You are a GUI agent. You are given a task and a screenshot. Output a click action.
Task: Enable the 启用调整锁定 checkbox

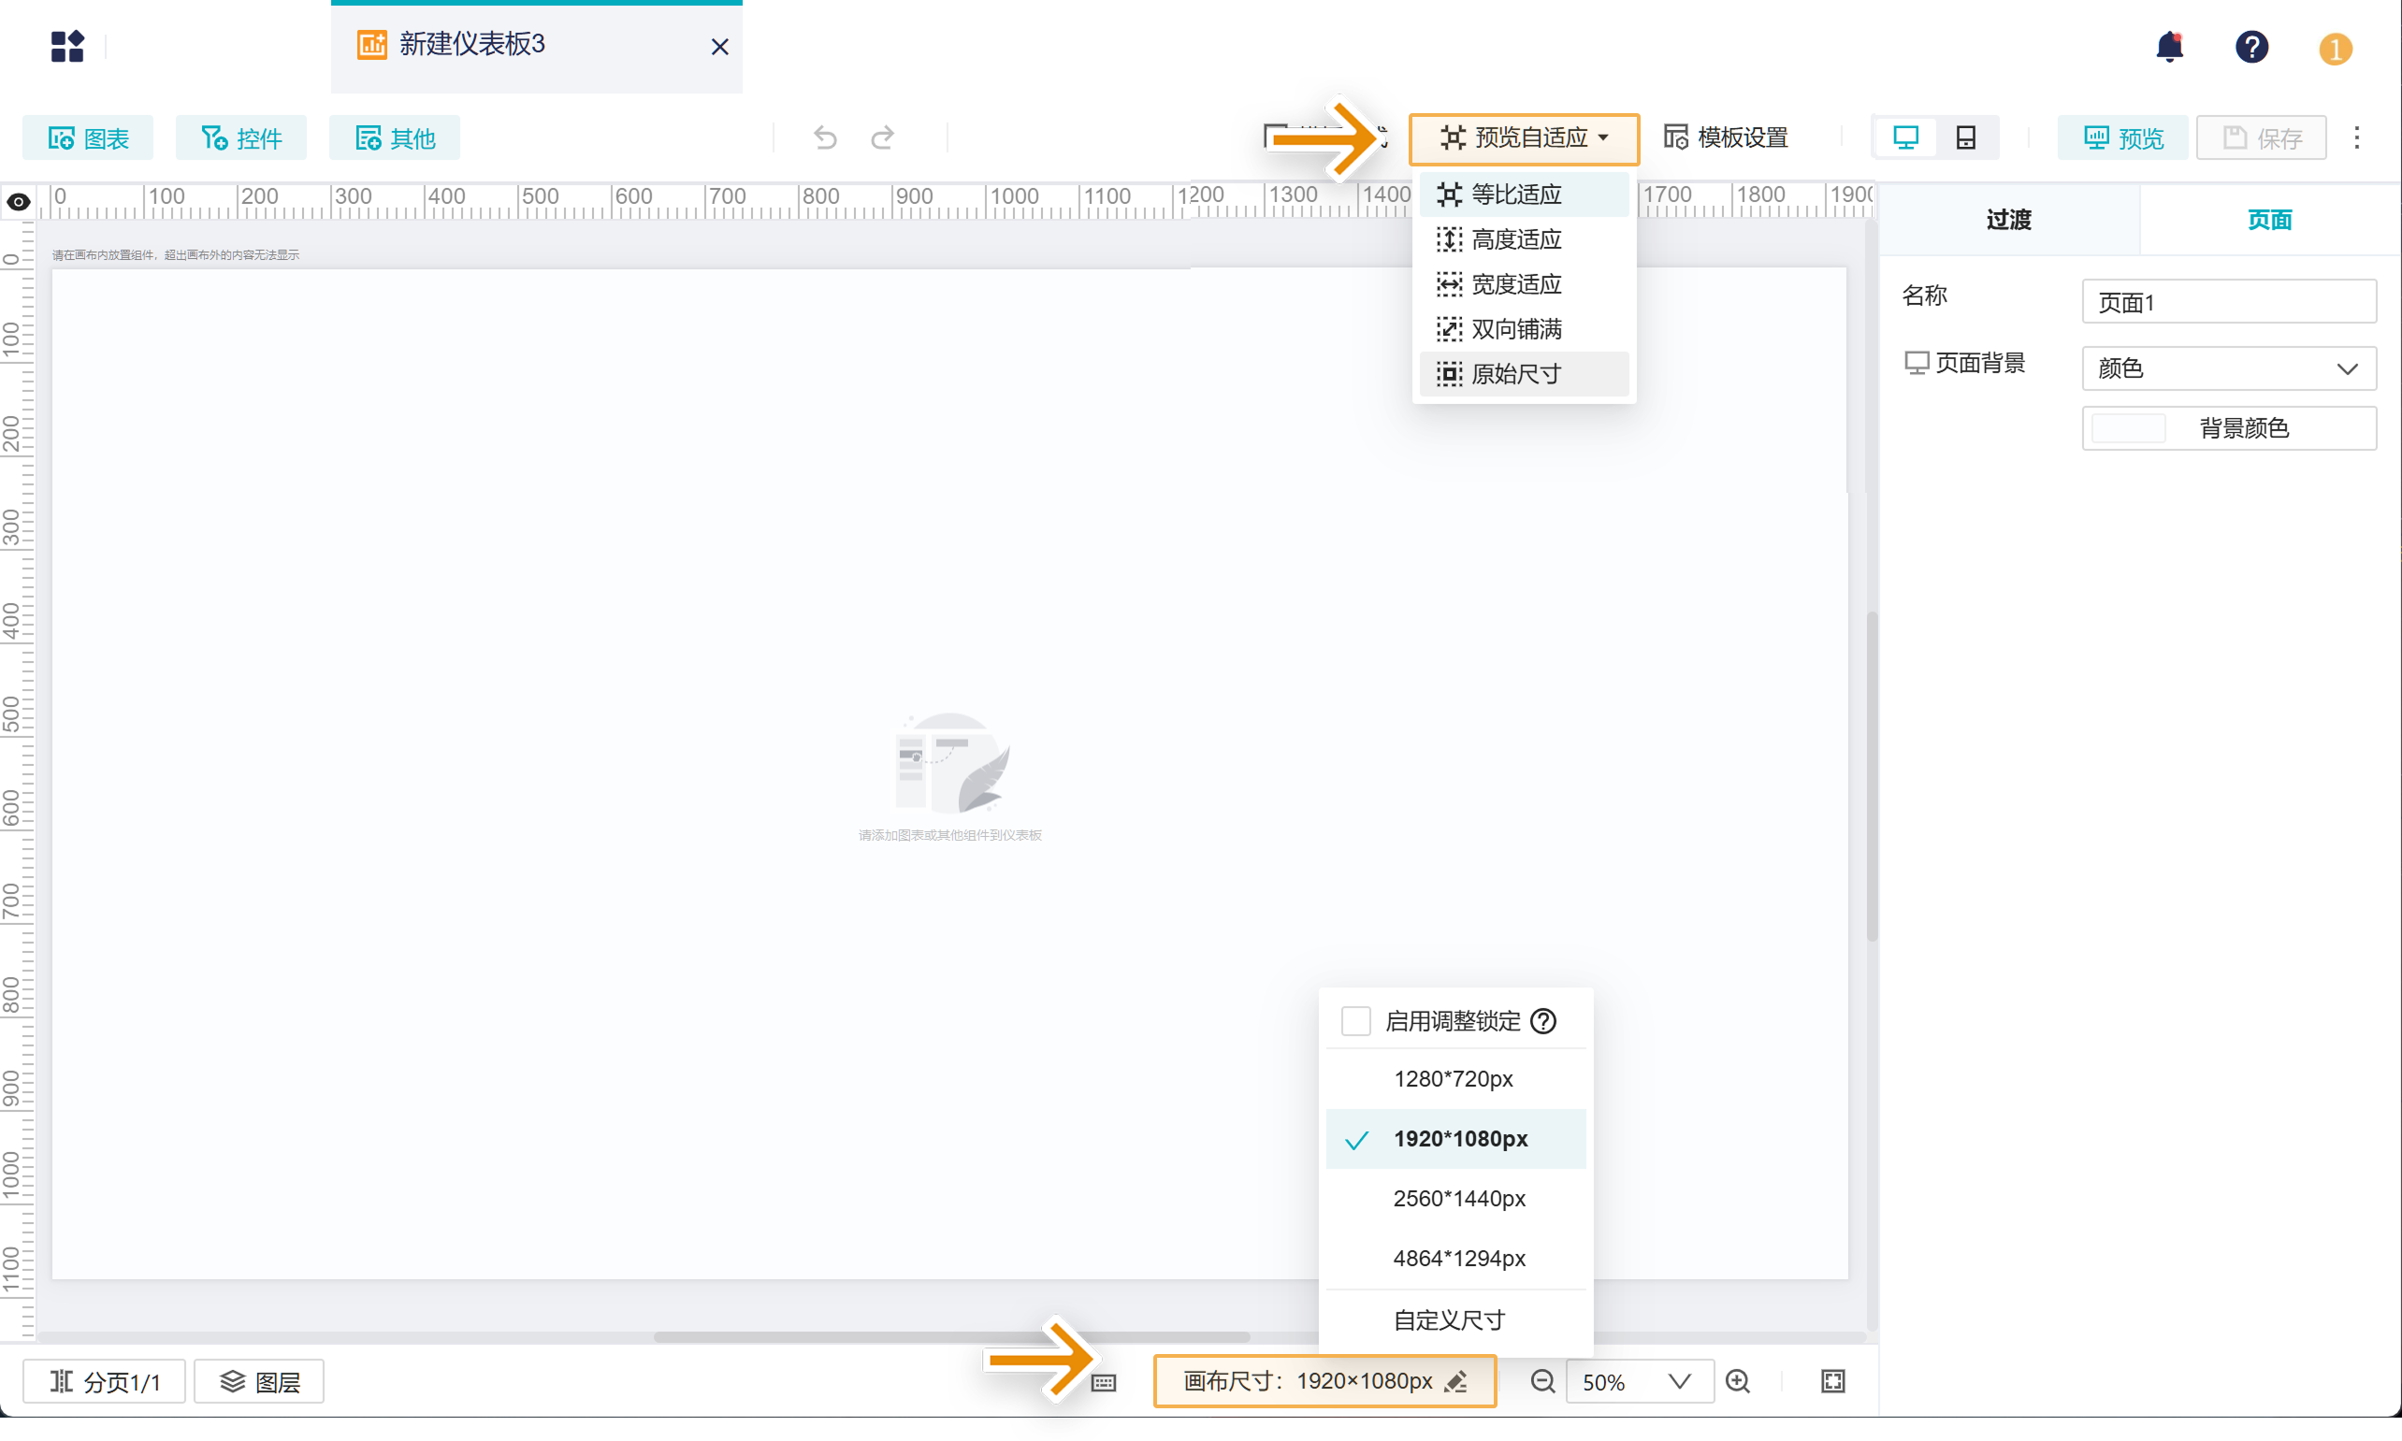[x=1355, y=1020]
